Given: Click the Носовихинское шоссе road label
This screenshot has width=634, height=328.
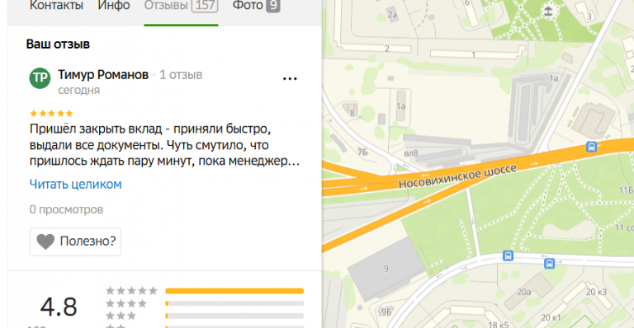Looking at the screenshot, I should coord(457,176).
